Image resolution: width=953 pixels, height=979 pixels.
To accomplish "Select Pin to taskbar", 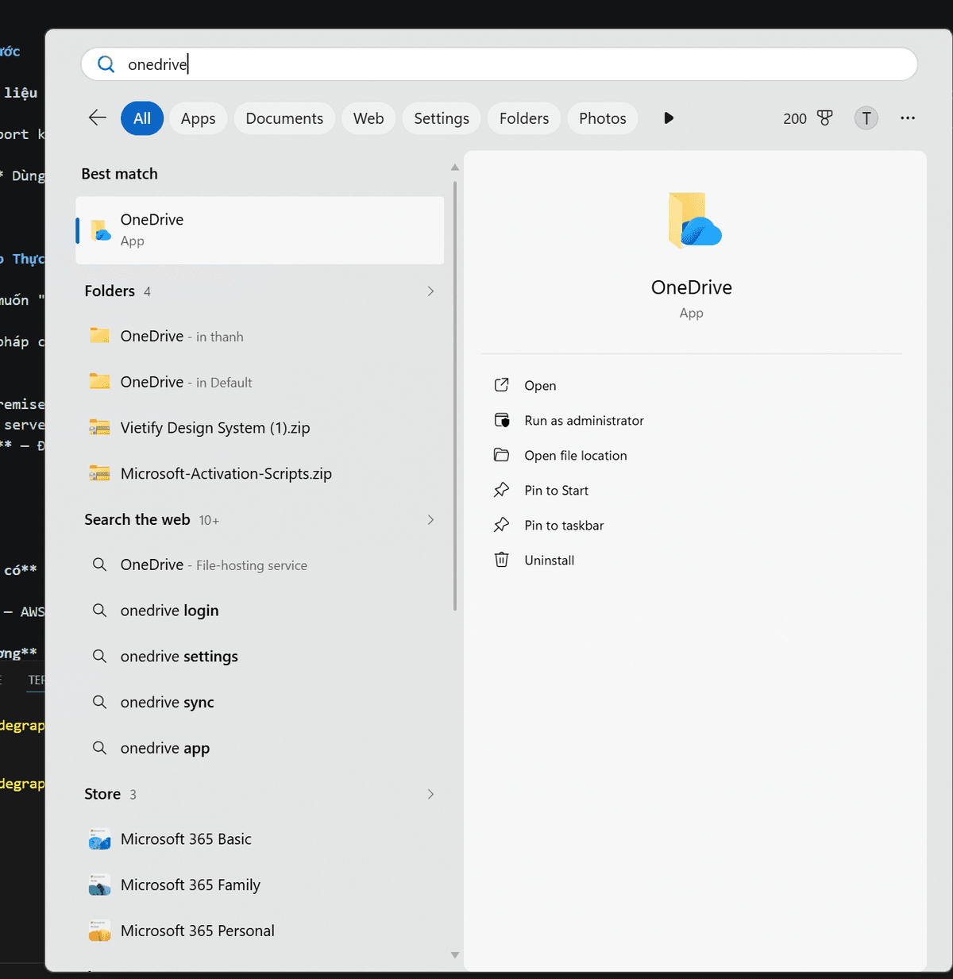I will (x=564, y=526).
